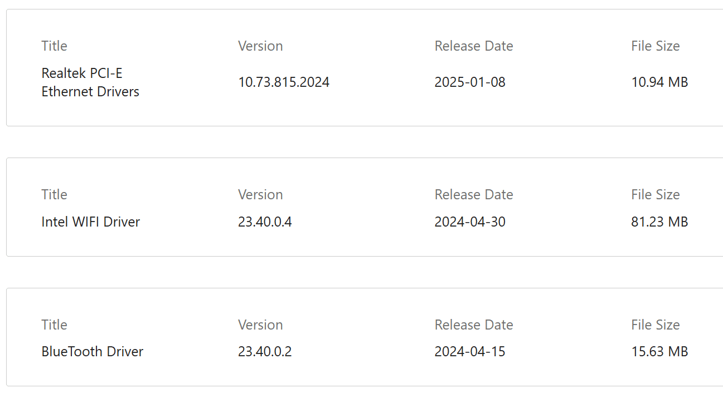
Task: Select the Intel WIFI version 23.40.0.4
Action: [x=265, y=222]
